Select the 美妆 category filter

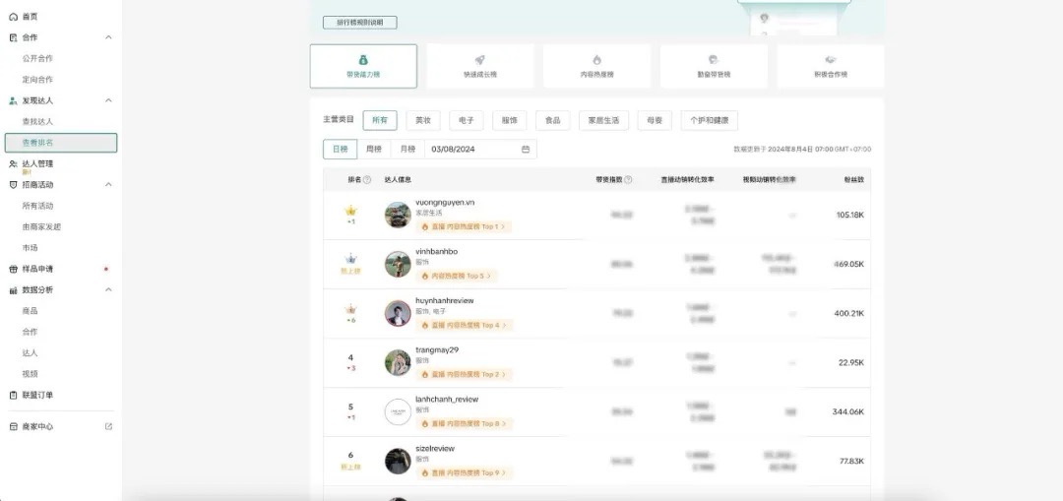[x=423, y=121]
